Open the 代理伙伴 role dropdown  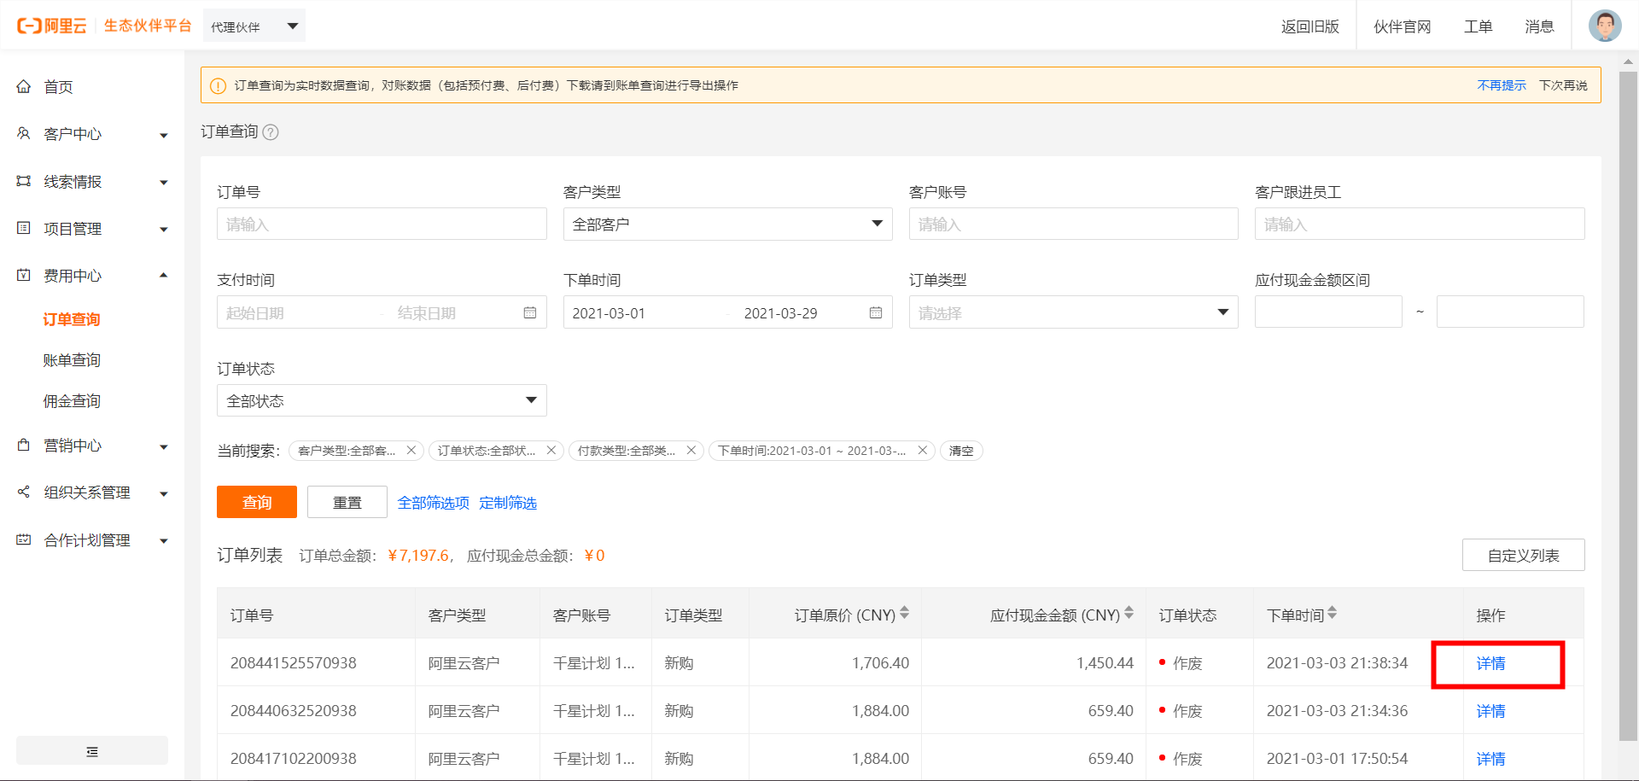click(254, 26)
